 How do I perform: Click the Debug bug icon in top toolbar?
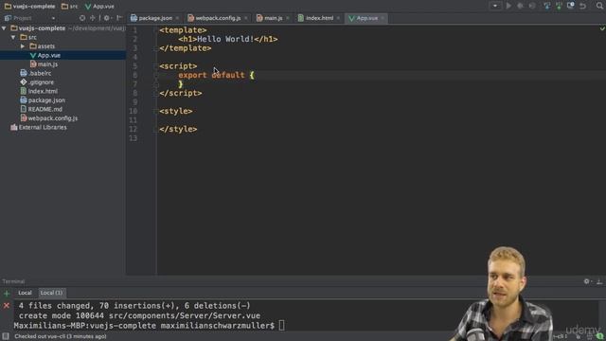(520, 6)
